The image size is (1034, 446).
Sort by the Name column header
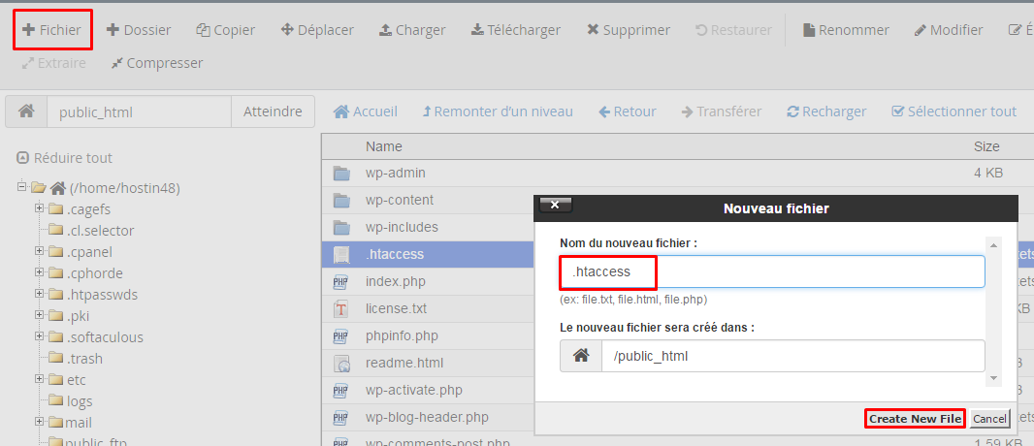point(384,146)
